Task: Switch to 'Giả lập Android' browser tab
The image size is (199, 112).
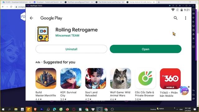Action: tap(141, 2)
